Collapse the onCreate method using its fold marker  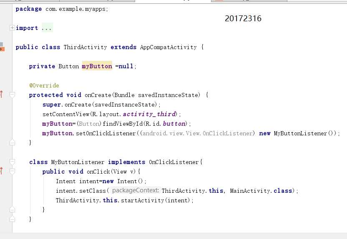point(12,95)
